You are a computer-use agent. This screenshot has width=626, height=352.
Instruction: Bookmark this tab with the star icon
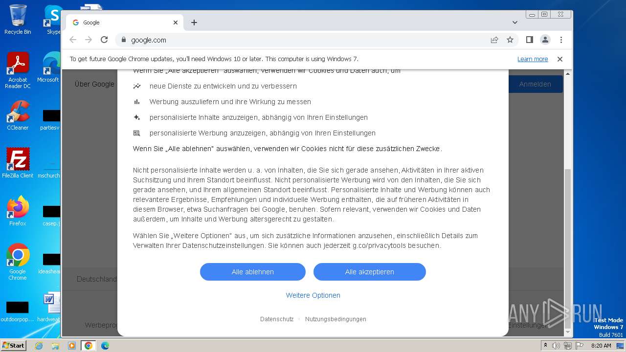tap(510, 40)
